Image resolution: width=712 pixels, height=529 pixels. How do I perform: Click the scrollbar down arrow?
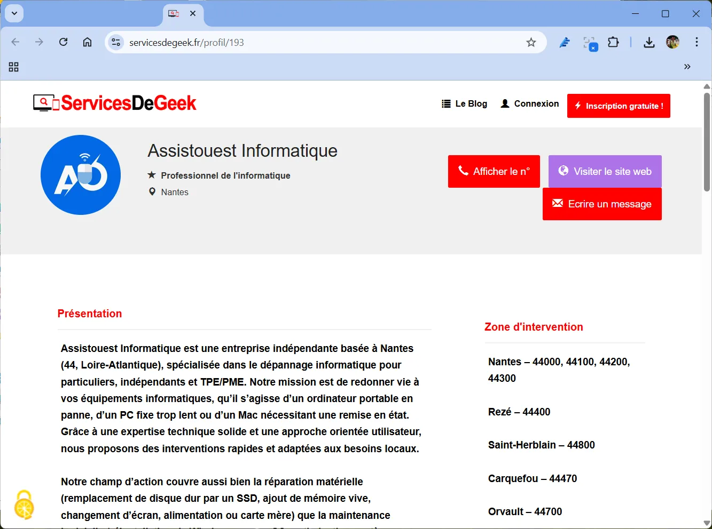click(x=707, y=523)
